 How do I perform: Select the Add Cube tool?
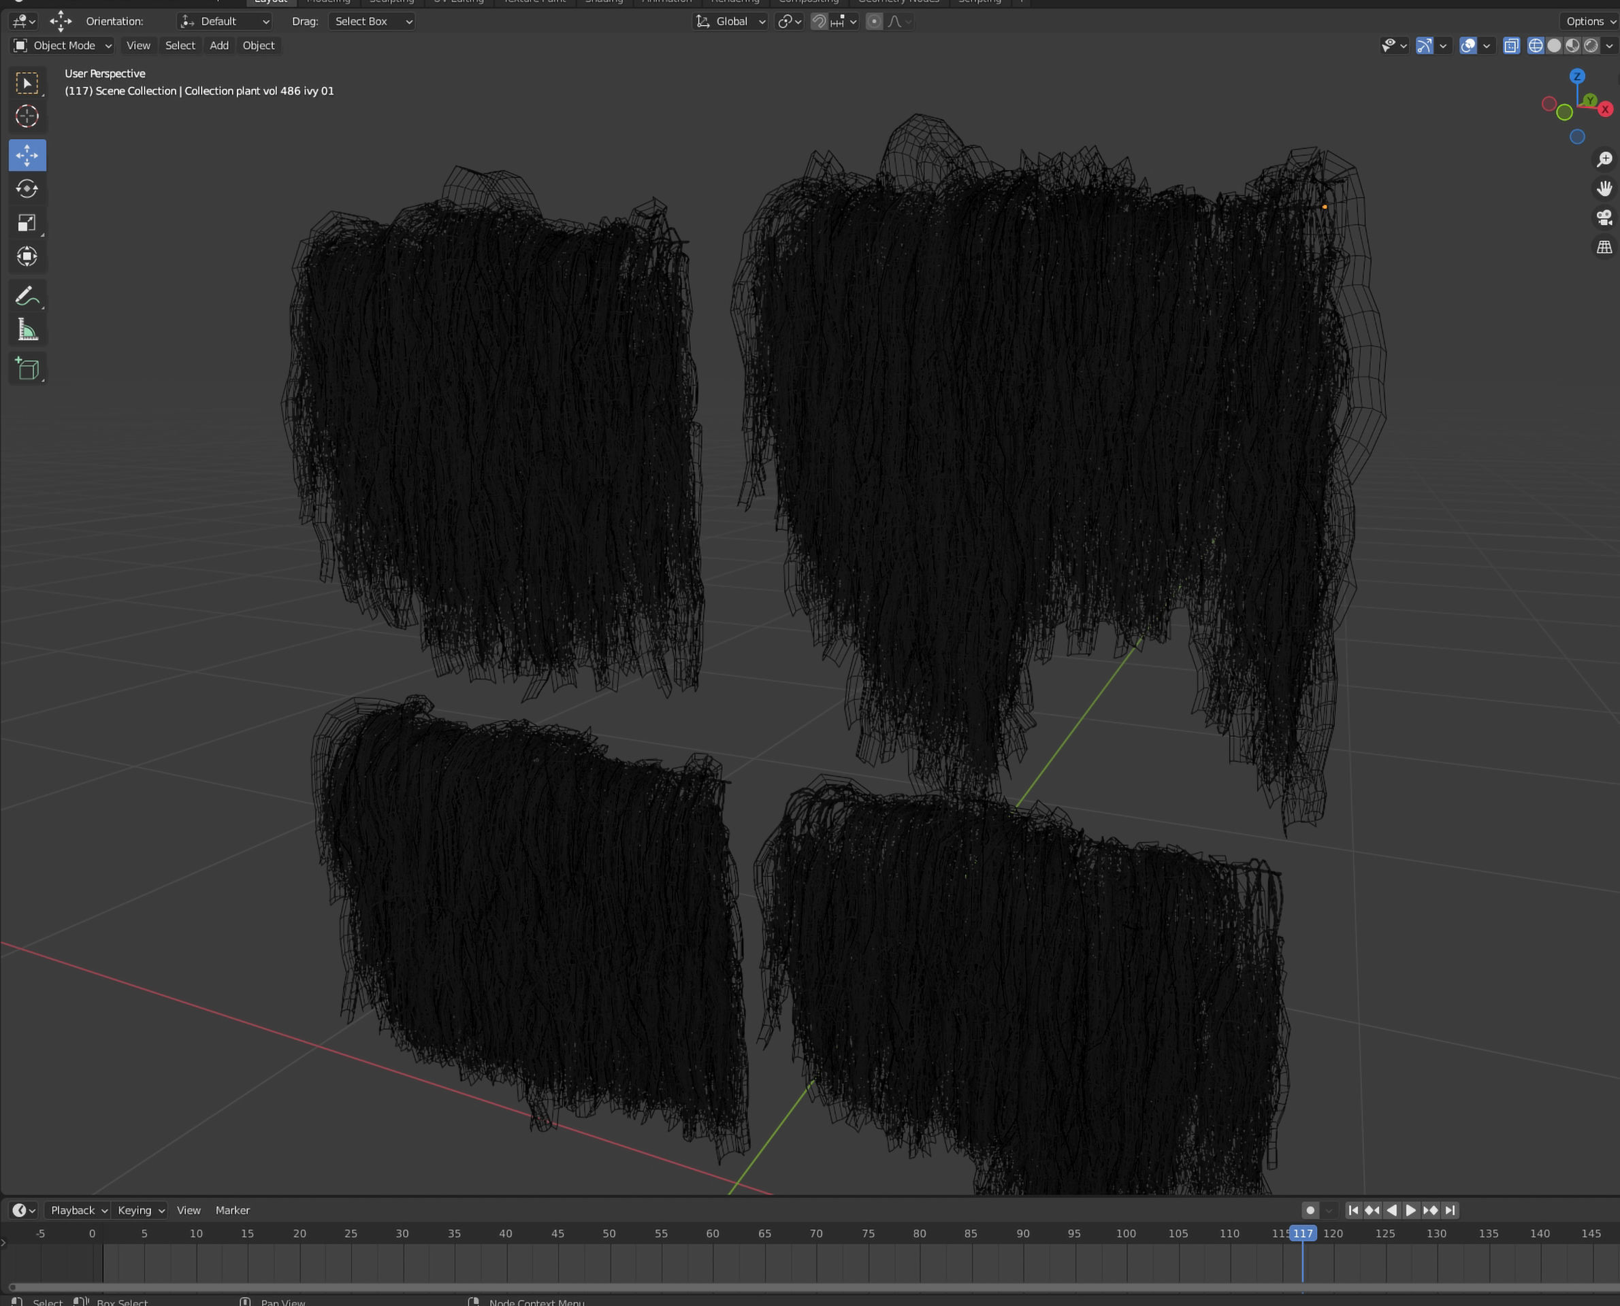(x=27, y=369)
